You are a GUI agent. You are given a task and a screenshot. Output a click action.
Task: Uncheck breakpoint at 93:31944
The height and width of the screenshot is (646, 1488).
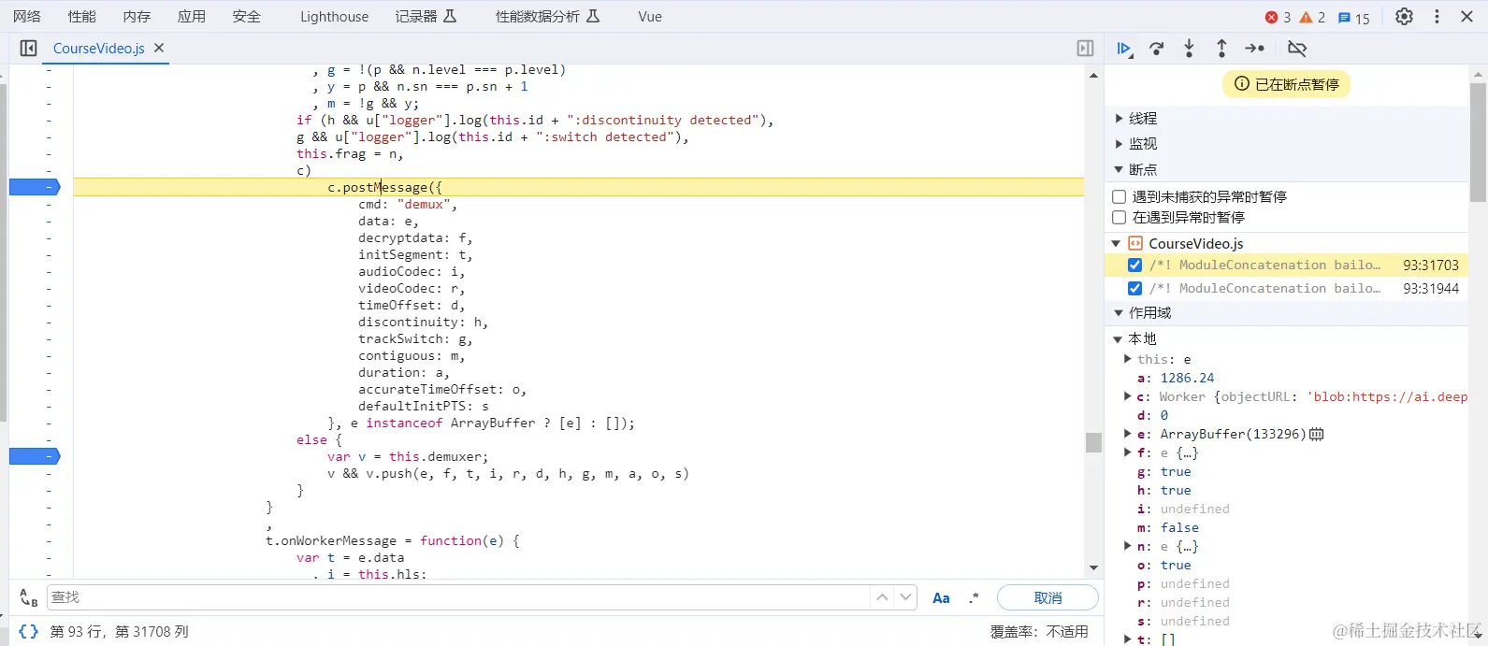pos(1134,288)
